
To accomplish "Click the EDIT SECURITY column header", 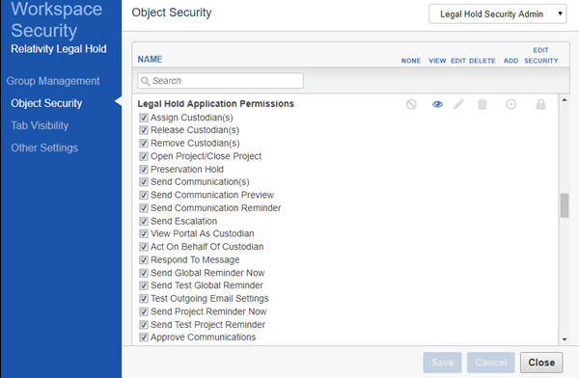I will pos(541,55).
